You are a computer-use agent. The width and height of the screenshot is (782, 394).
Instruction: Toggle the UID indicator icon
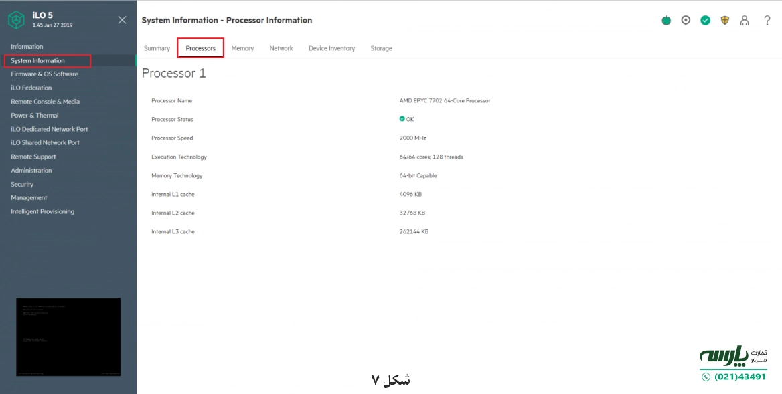coord(686,20)
